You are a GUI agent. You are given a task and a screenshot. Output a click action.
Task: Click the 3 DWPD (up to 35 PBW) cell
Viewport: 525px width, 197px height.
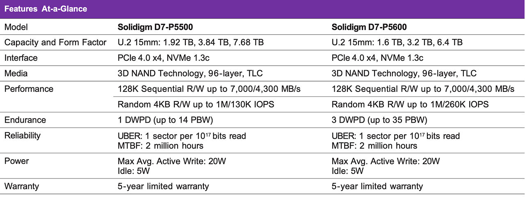379,120
